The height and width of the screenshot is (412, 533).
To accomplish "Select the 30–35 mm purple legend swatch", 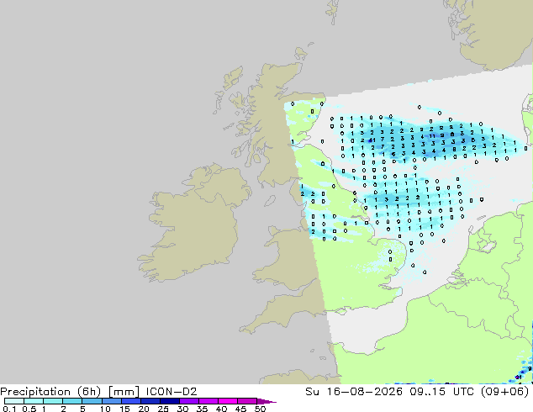I will (188, 401).
